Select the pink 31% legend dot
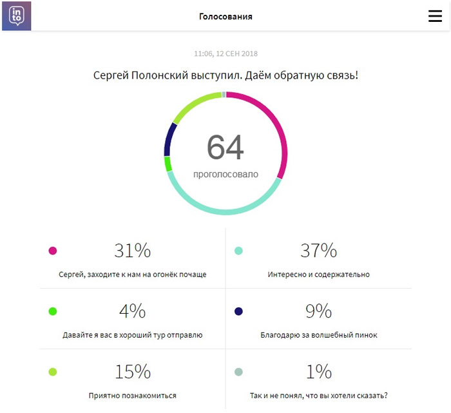Viewport: 451px width, 413px height. [53, 251]
